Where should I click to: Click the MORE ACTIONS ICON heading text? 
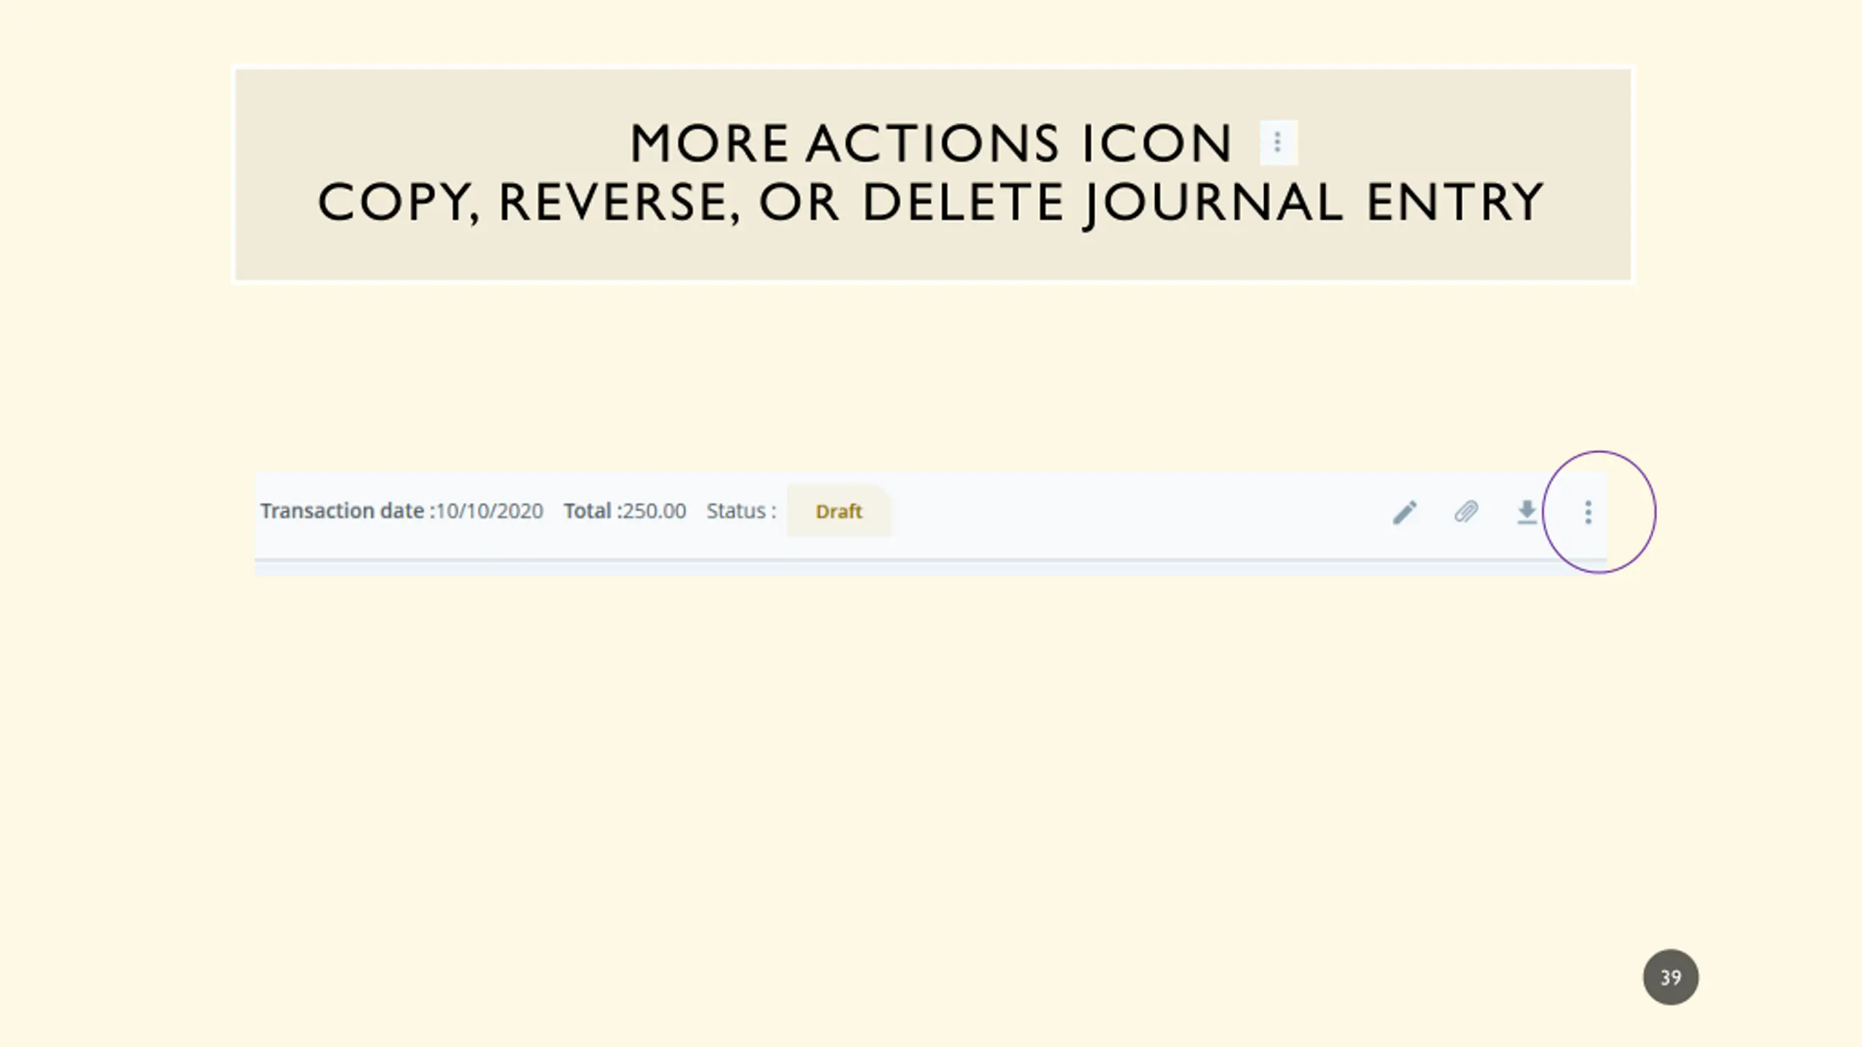(930, 143)
